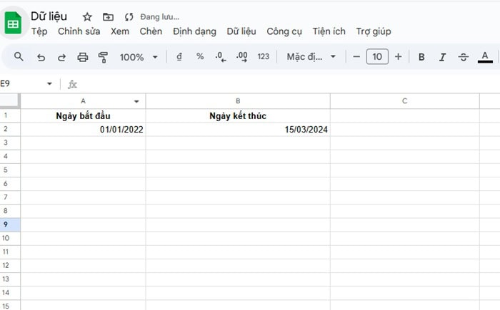Star the Dữ liệu spreadsheet
500x310 pixels.
87,16
